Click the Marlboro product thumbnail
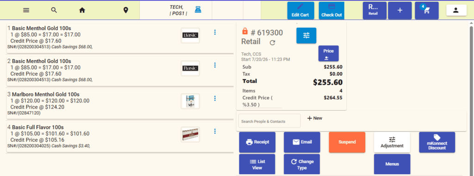Viewport: 474px width, 176px height. tap(190, 101)
